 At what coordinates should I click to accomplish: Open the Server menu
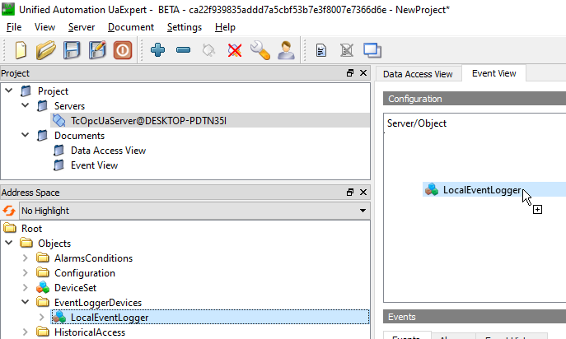[x=82, y=27]
